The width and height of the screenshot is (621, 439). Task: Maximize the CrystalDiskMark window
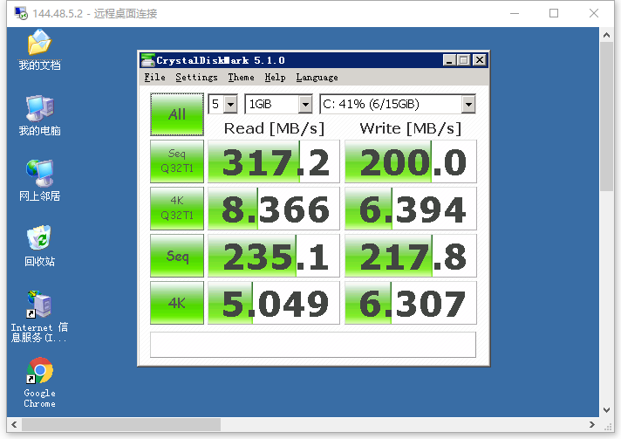[x=463, y=60]
